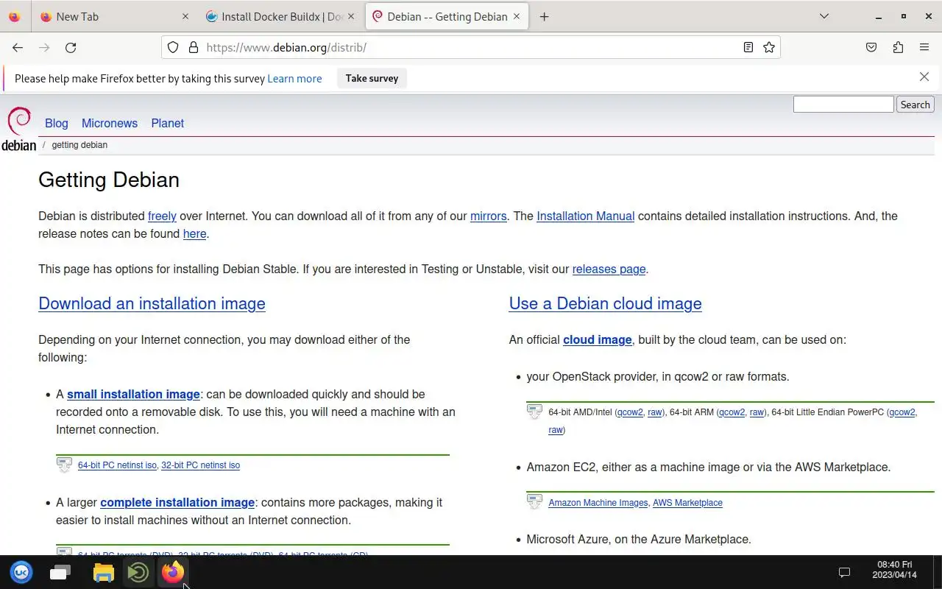Viewport: 942px width, 589px height.
Task: Open AWS Marketplace link
Action: 687,503
